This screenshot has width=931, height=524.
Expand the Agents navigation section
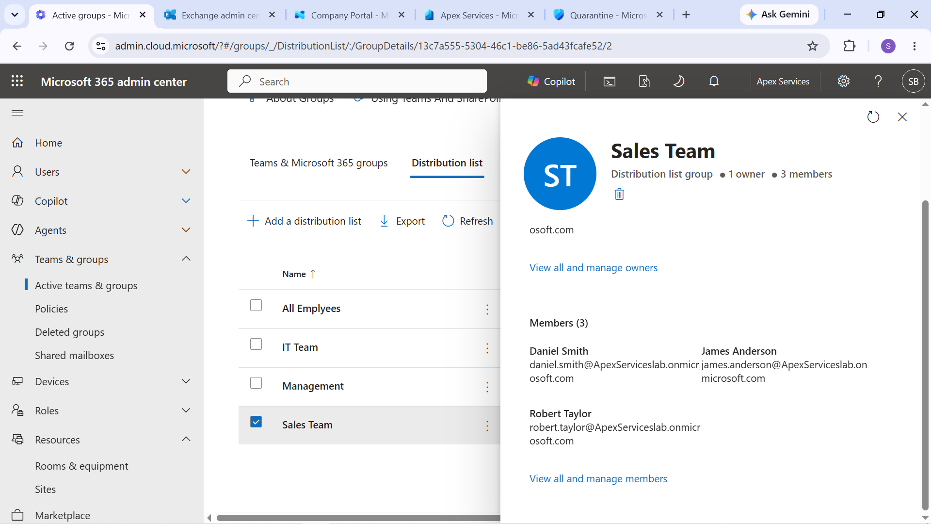186,230
